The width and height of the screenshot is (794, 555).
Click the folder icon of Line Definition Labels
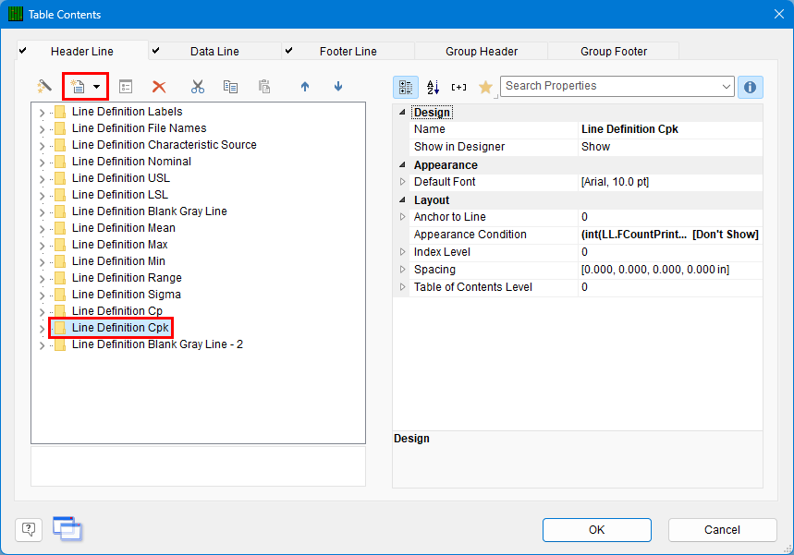[x=60, y=112]
